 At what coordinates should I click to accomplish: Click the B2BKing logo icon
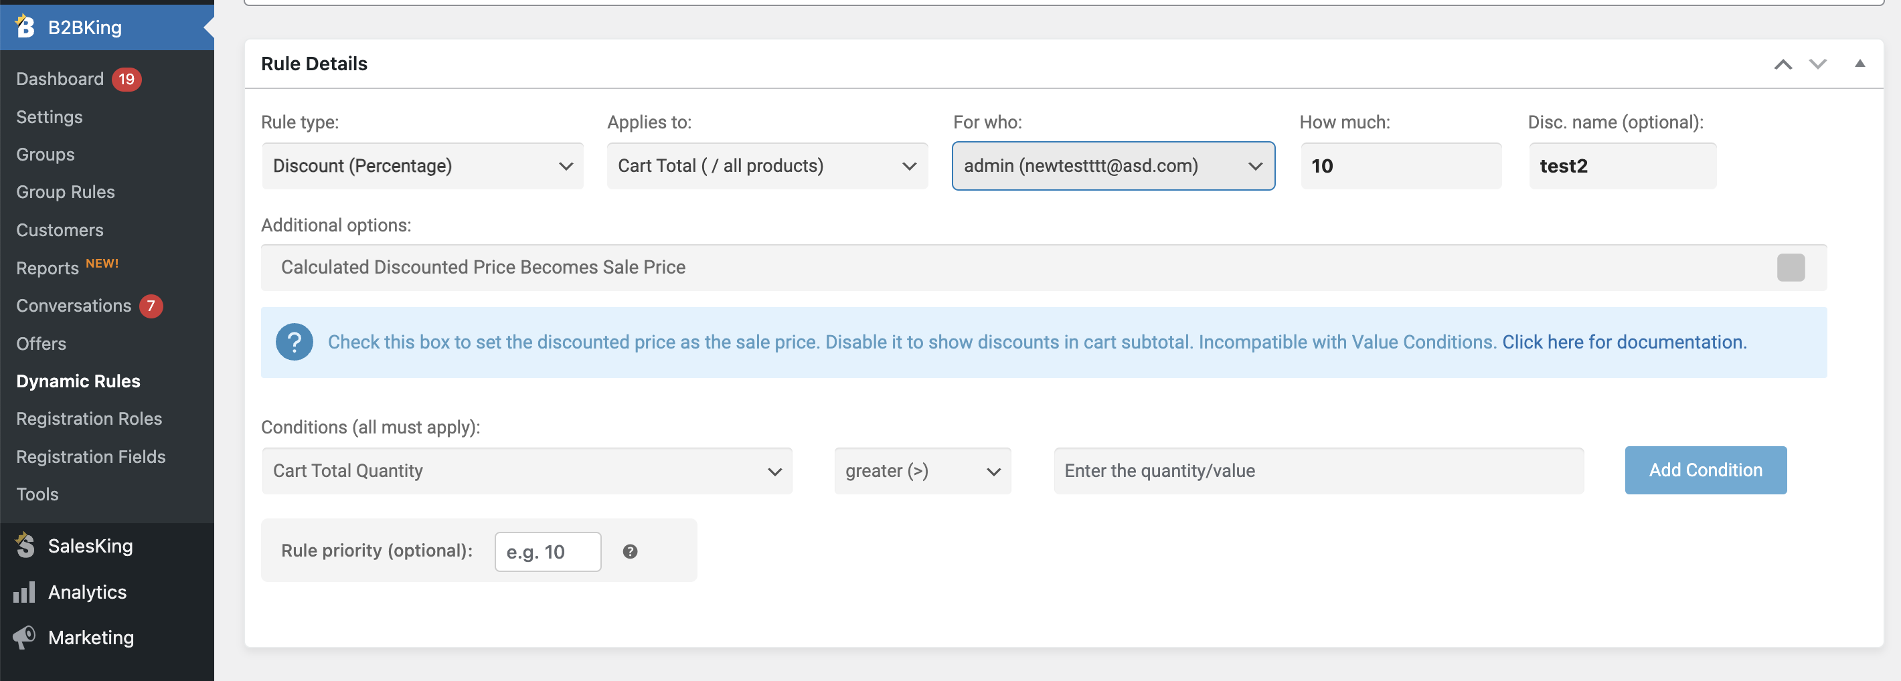click(x=25, y=27)
